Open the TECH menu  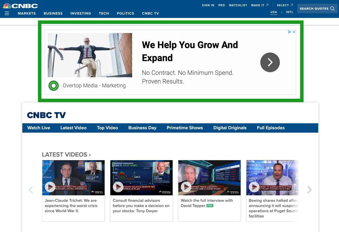tap(104, 13)
